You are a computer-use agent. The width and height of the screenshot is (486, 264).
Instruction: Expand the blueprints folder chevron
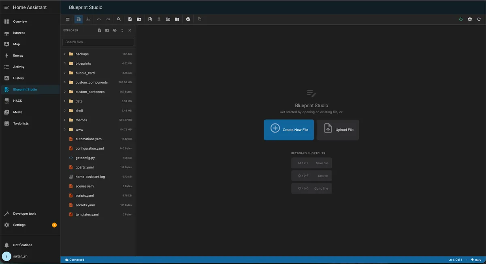pyautogui.click(x=65, y=63)
